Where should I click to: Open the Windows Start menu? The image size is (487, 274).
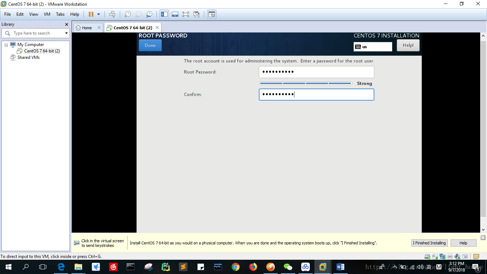[x=9, y=267]
